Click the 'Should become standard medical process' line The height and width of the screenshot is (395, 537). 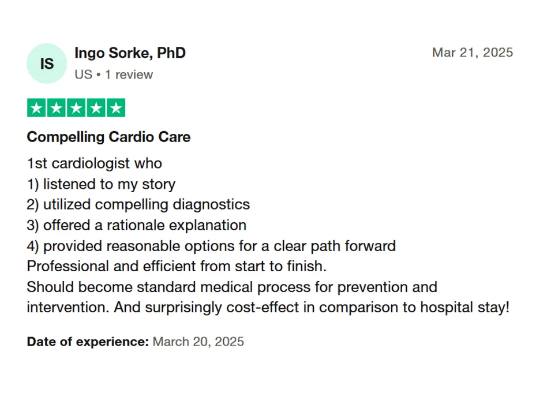coord(232,288)
